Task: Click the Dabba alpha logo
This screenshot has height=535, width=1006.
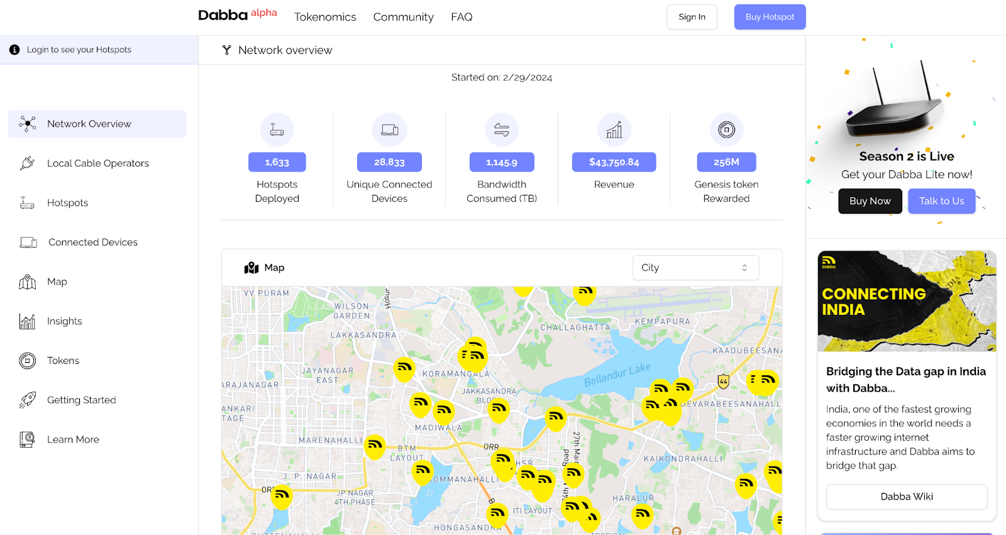Action: point(238,15)
